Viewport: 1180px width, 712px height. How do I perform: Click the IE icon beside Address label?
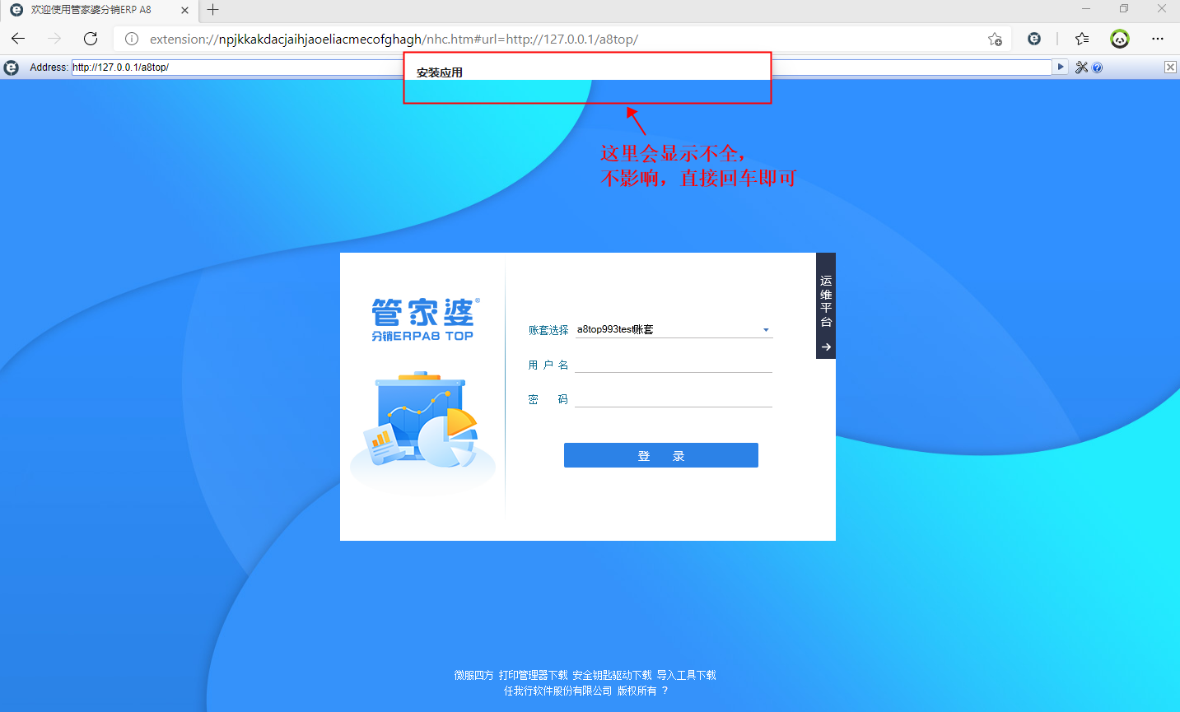[12, 67]
